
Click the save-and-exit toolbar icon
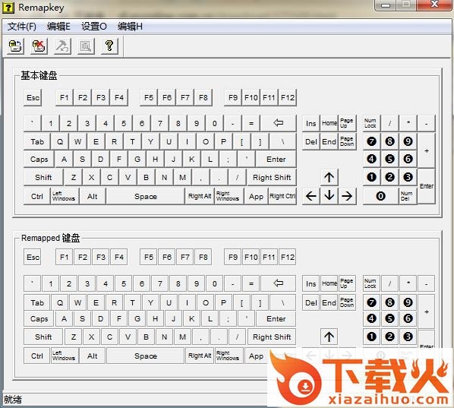(15, 46)
